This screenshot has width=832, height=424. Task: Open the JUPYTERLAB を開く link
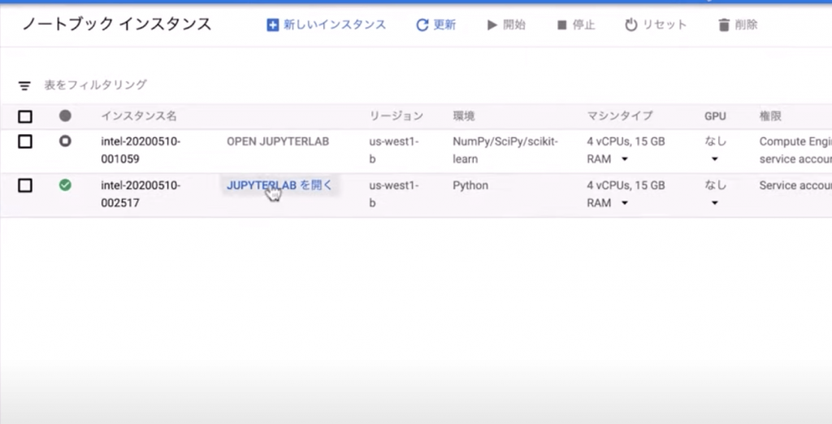click(x=279, y=185)
